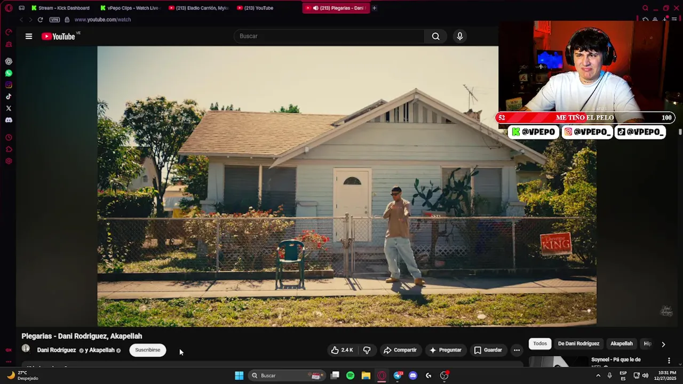Open the Windows Start menu
Screen dimensions: 683x384
239,375
